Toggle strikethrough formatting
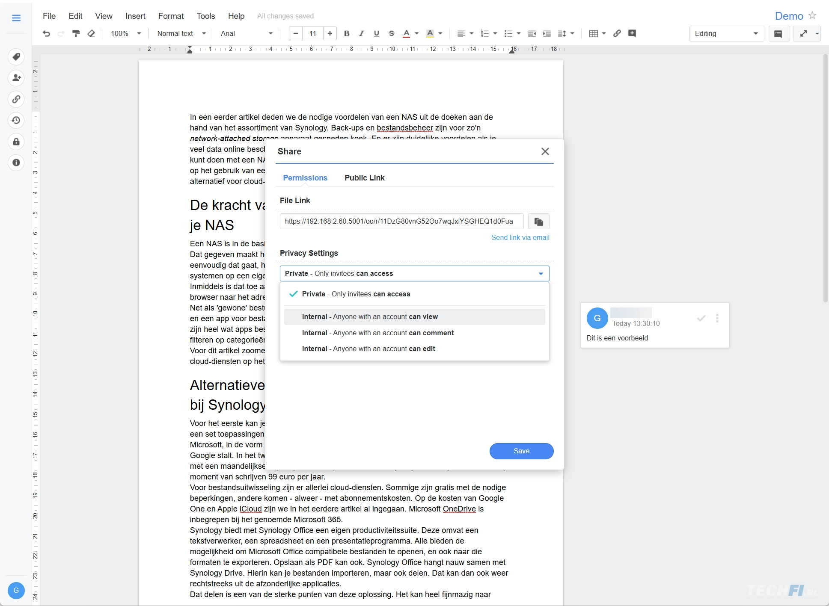Screen dimensions: 829x606 [x=391, y=33]
